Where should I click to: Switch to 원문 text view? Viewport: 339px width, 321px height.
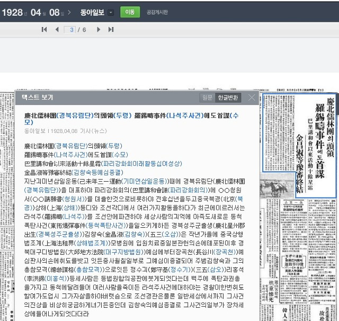[207, 97]
